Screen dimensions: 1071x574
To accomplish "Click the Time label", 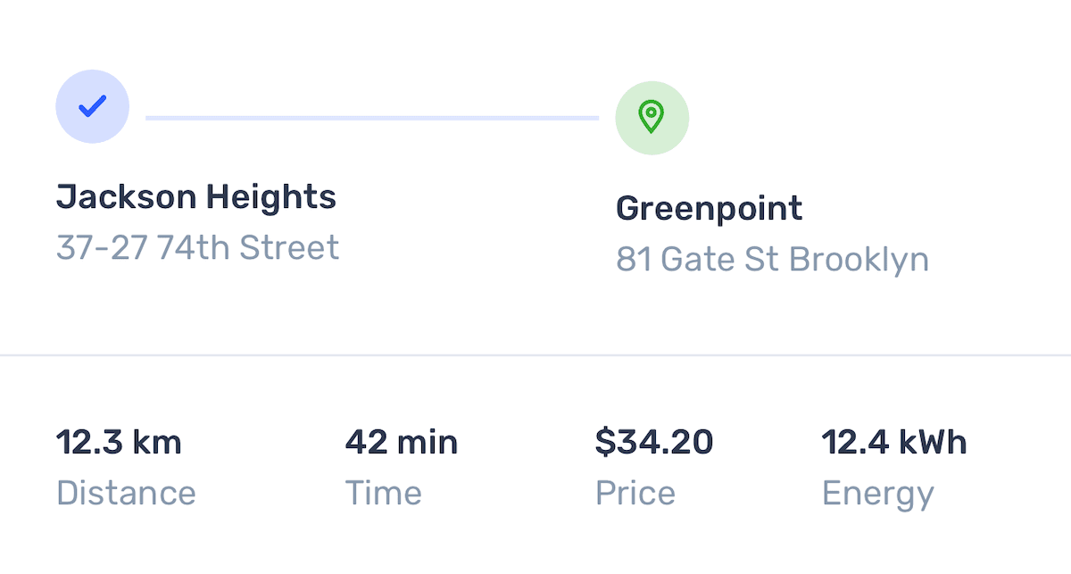I will point(383,493).
